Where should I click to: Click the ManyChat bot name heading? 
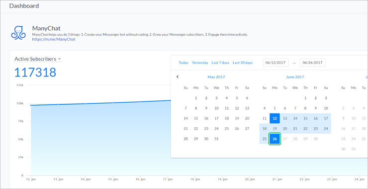pos(46,29)
